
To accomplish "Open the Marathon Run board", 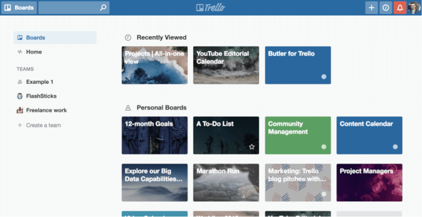I will click(226, 182).
